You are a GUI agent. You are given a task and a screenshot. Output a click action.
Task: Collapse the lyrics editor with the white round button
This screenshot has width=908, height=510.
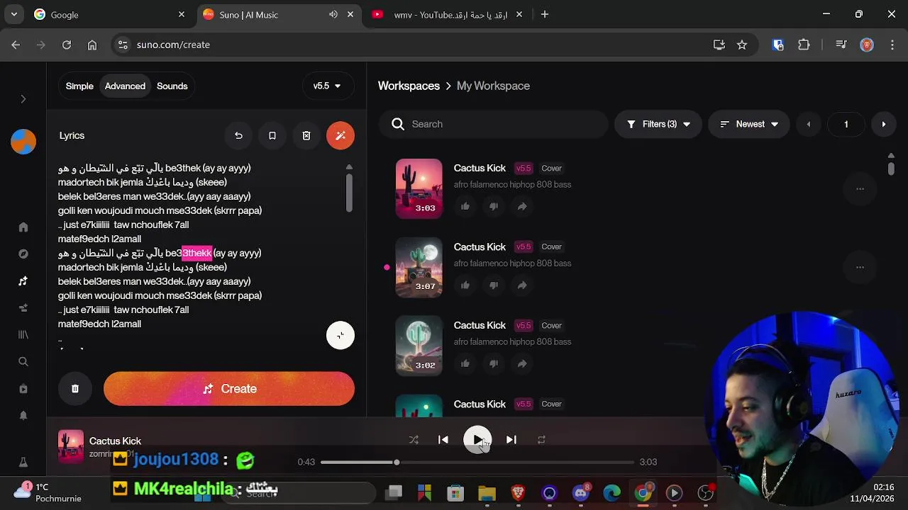(340, 335)
